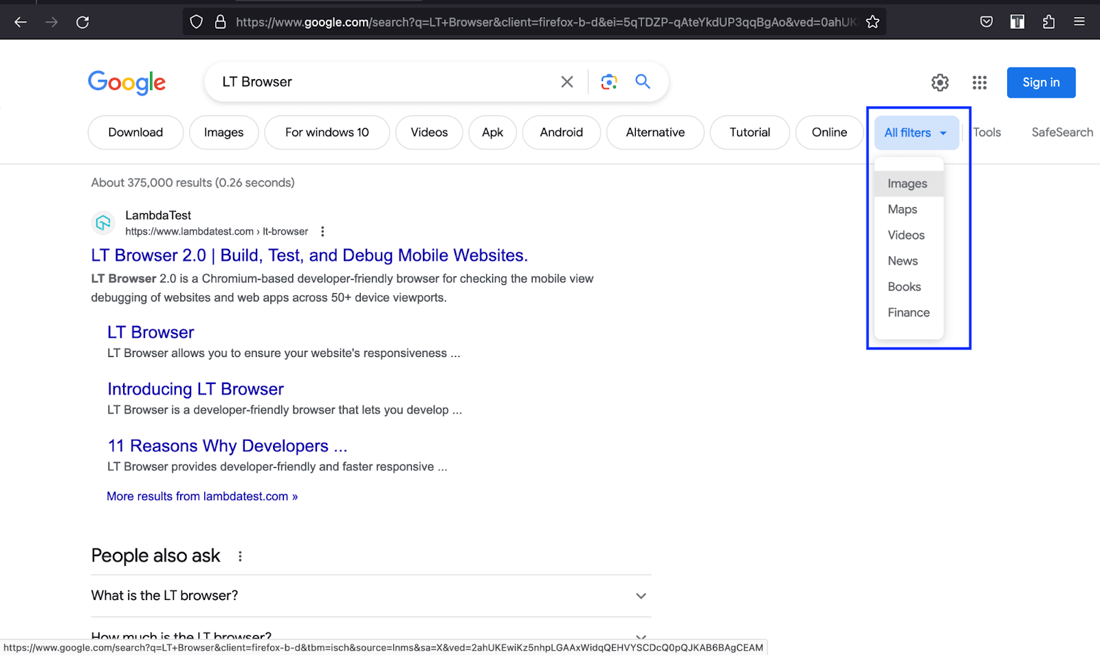Switch to the Videos filter tab
This screenshot has width=1100, height=655.
429,132
